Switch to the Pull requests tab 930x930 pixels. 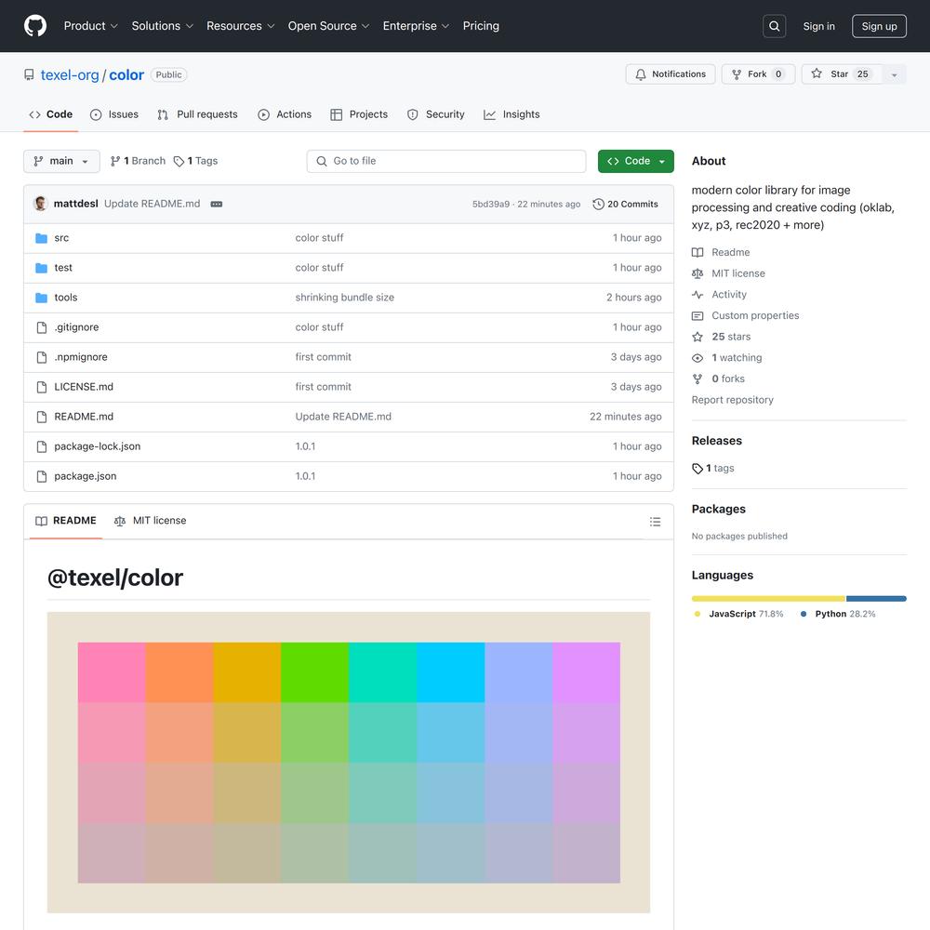pyautogui.click(x=197, y=114)
